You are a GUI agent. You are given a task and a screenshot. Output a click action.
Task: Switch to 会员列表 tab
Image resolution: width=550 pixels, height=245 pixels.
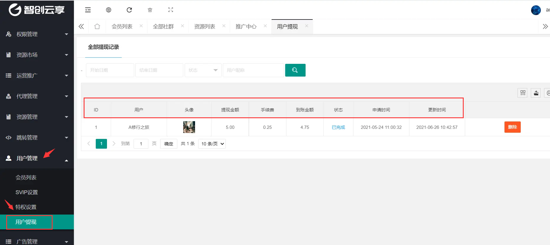122,27
